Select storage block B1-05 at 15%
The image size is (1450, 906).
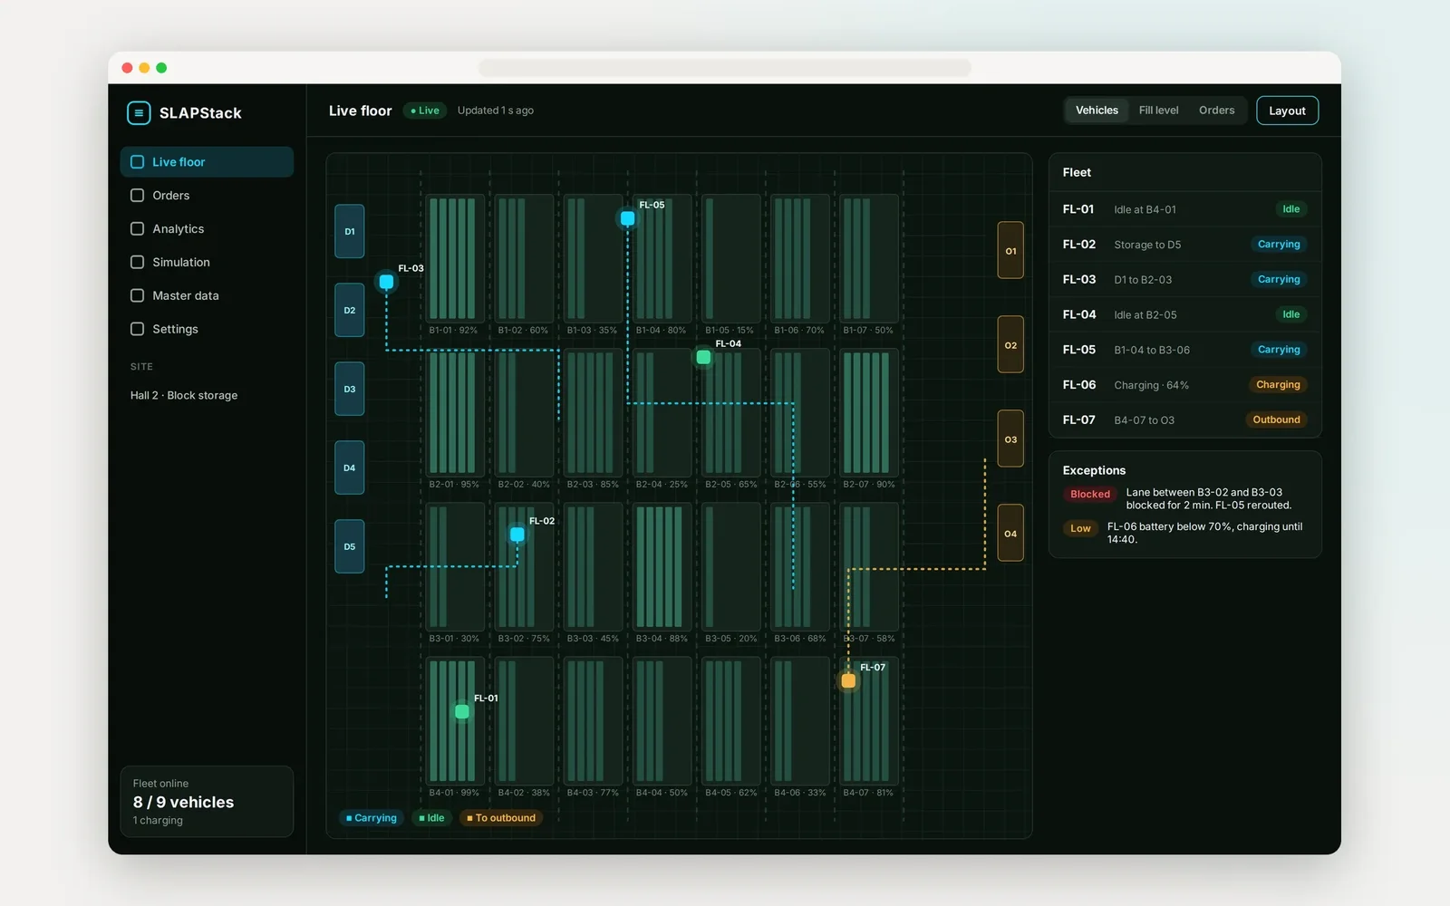pyautogui.click(x=730, y=258)
